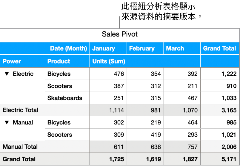Click the Manual Scooters February cell 419
The image size is (240, 166).
tap(156, 135)
